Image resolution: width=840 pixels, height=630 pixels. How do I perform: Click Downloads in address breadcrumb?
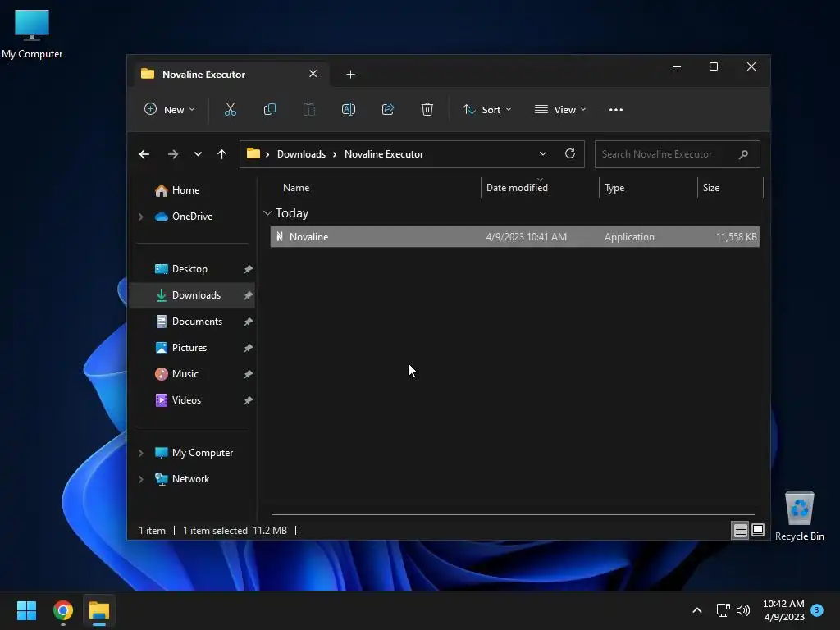click(301, 153)
